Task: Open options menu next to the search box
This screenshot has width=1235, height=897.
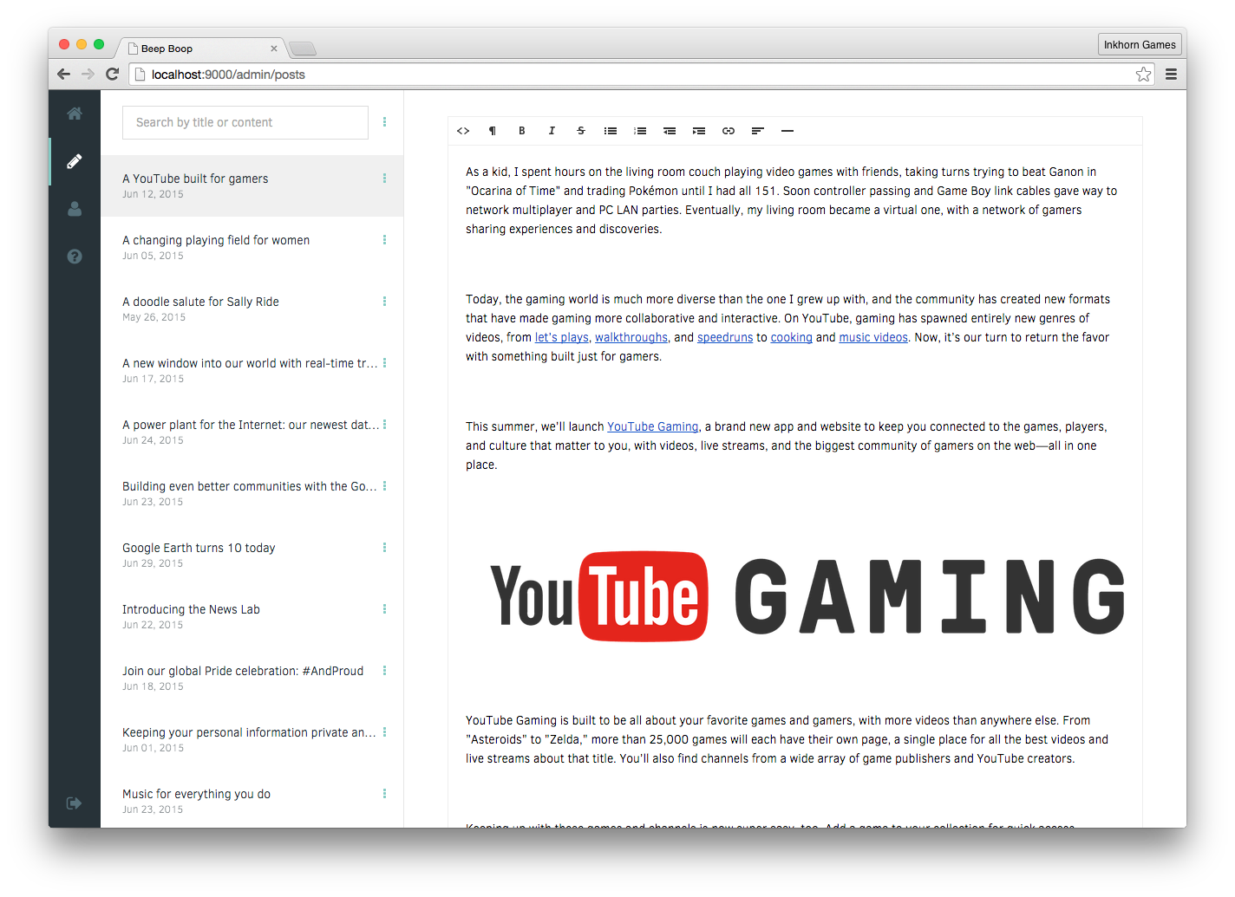Action: click(x=384, y=122)
